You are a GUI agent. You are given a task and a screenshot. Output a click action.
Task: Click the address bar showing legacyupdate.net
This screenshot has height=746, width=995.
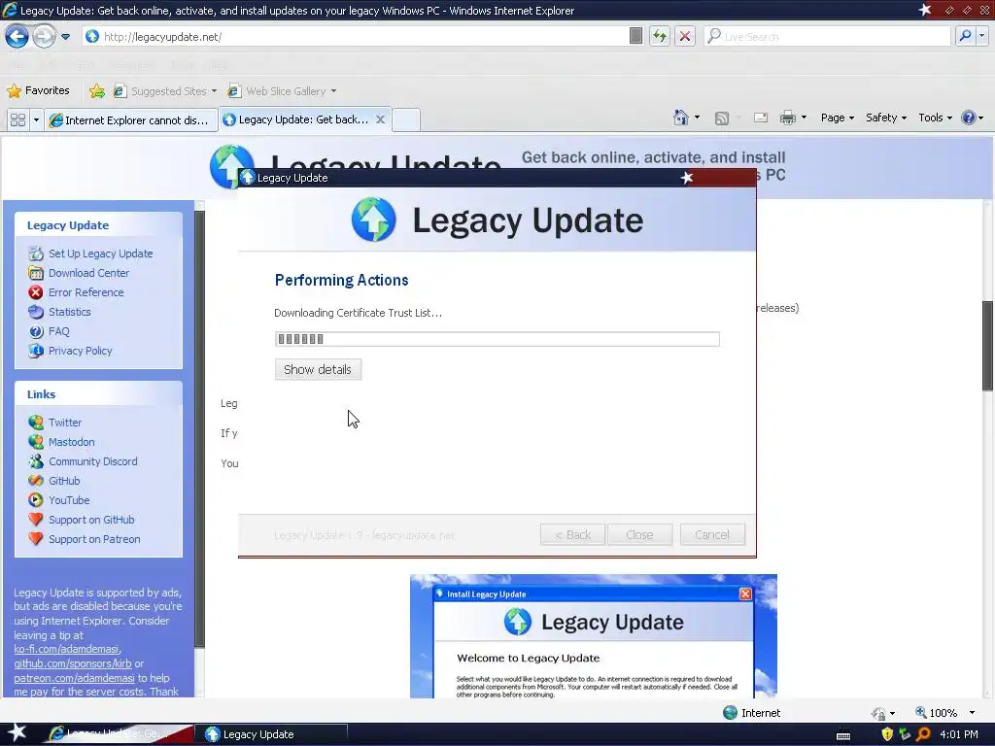tap(356, 37)
